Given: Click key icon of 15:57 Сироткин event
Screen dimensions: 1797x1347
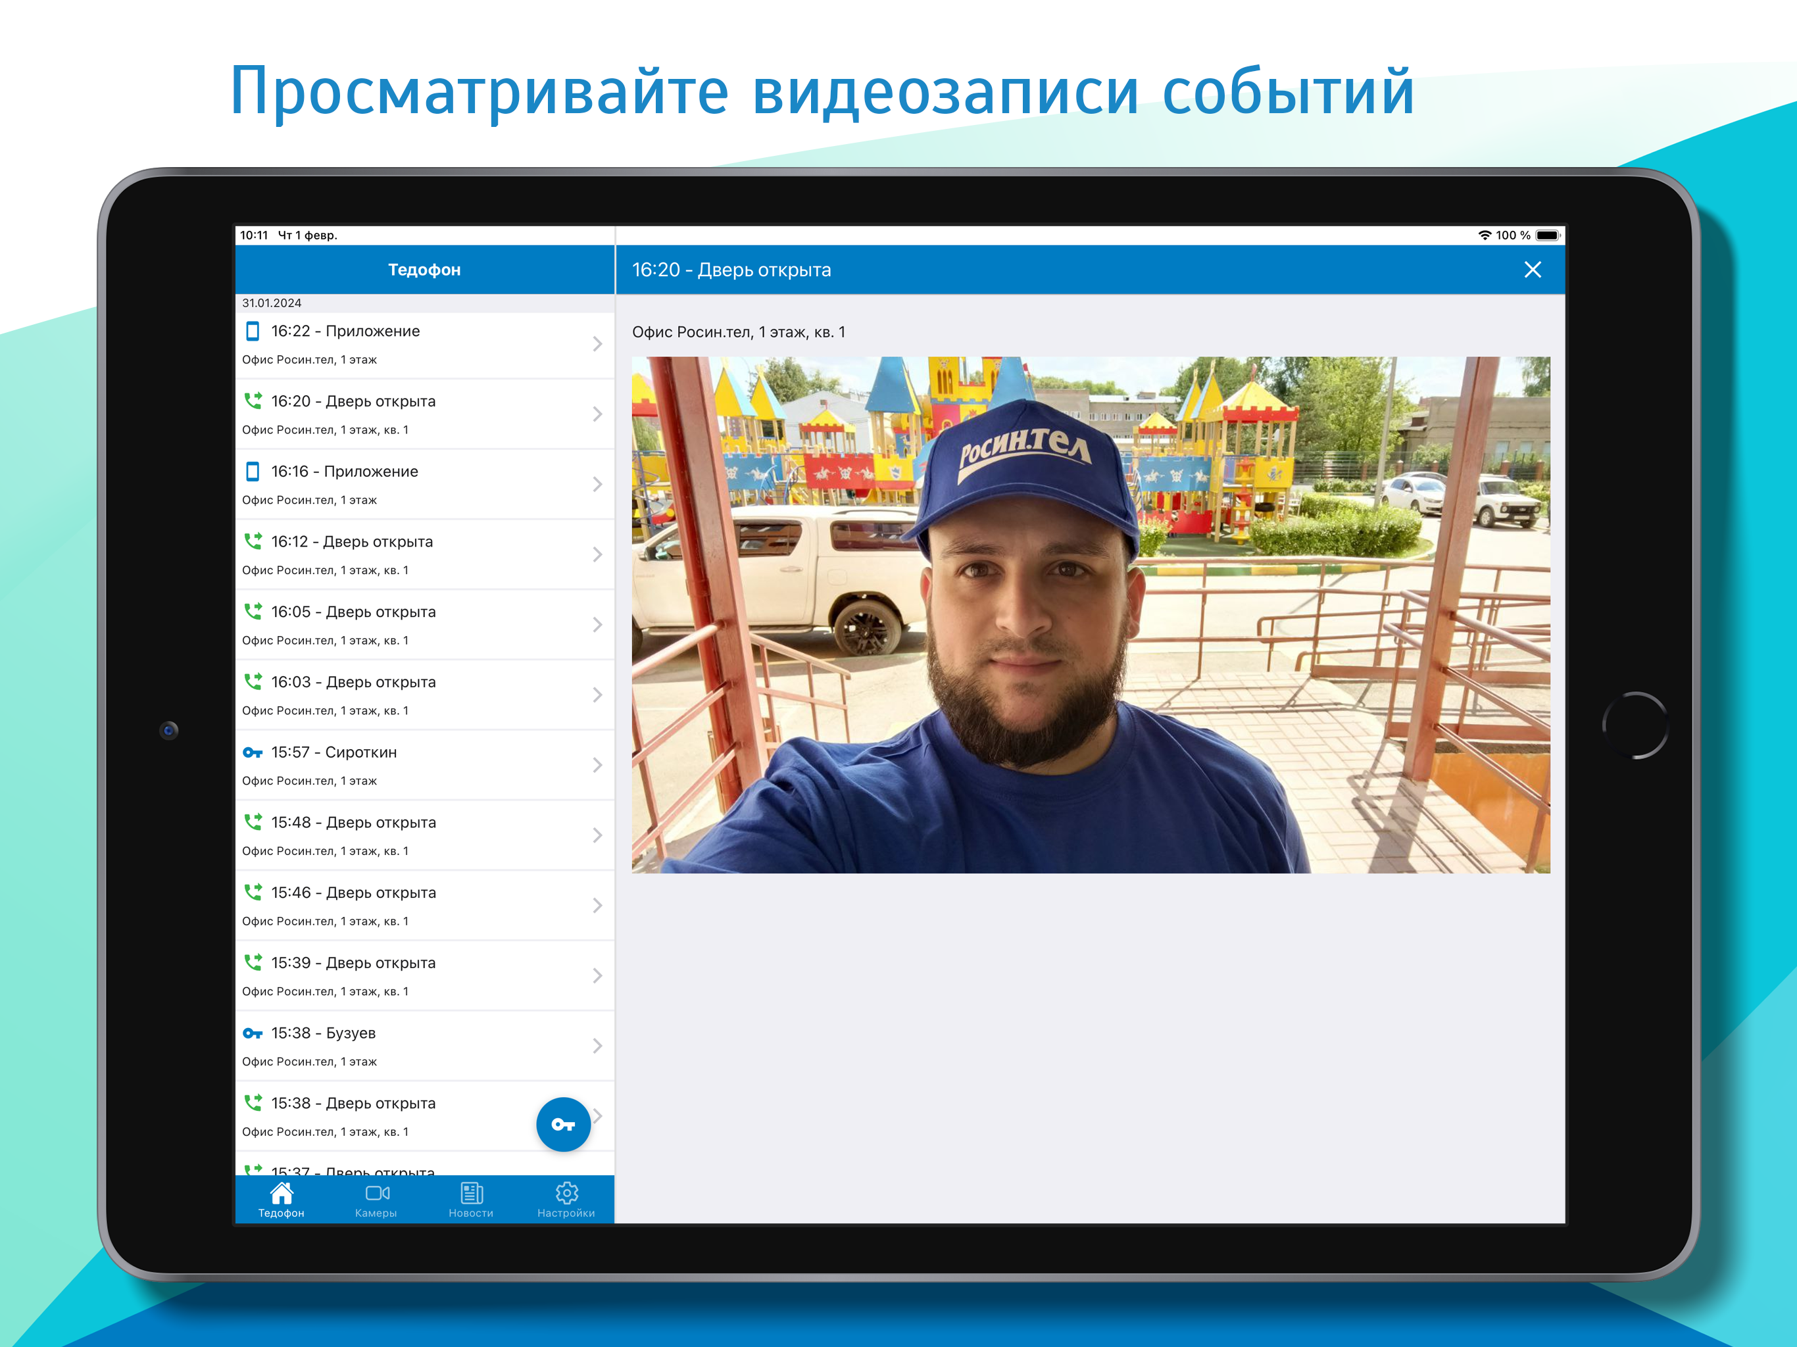Looking at the screenshot, I should [253, 752].
